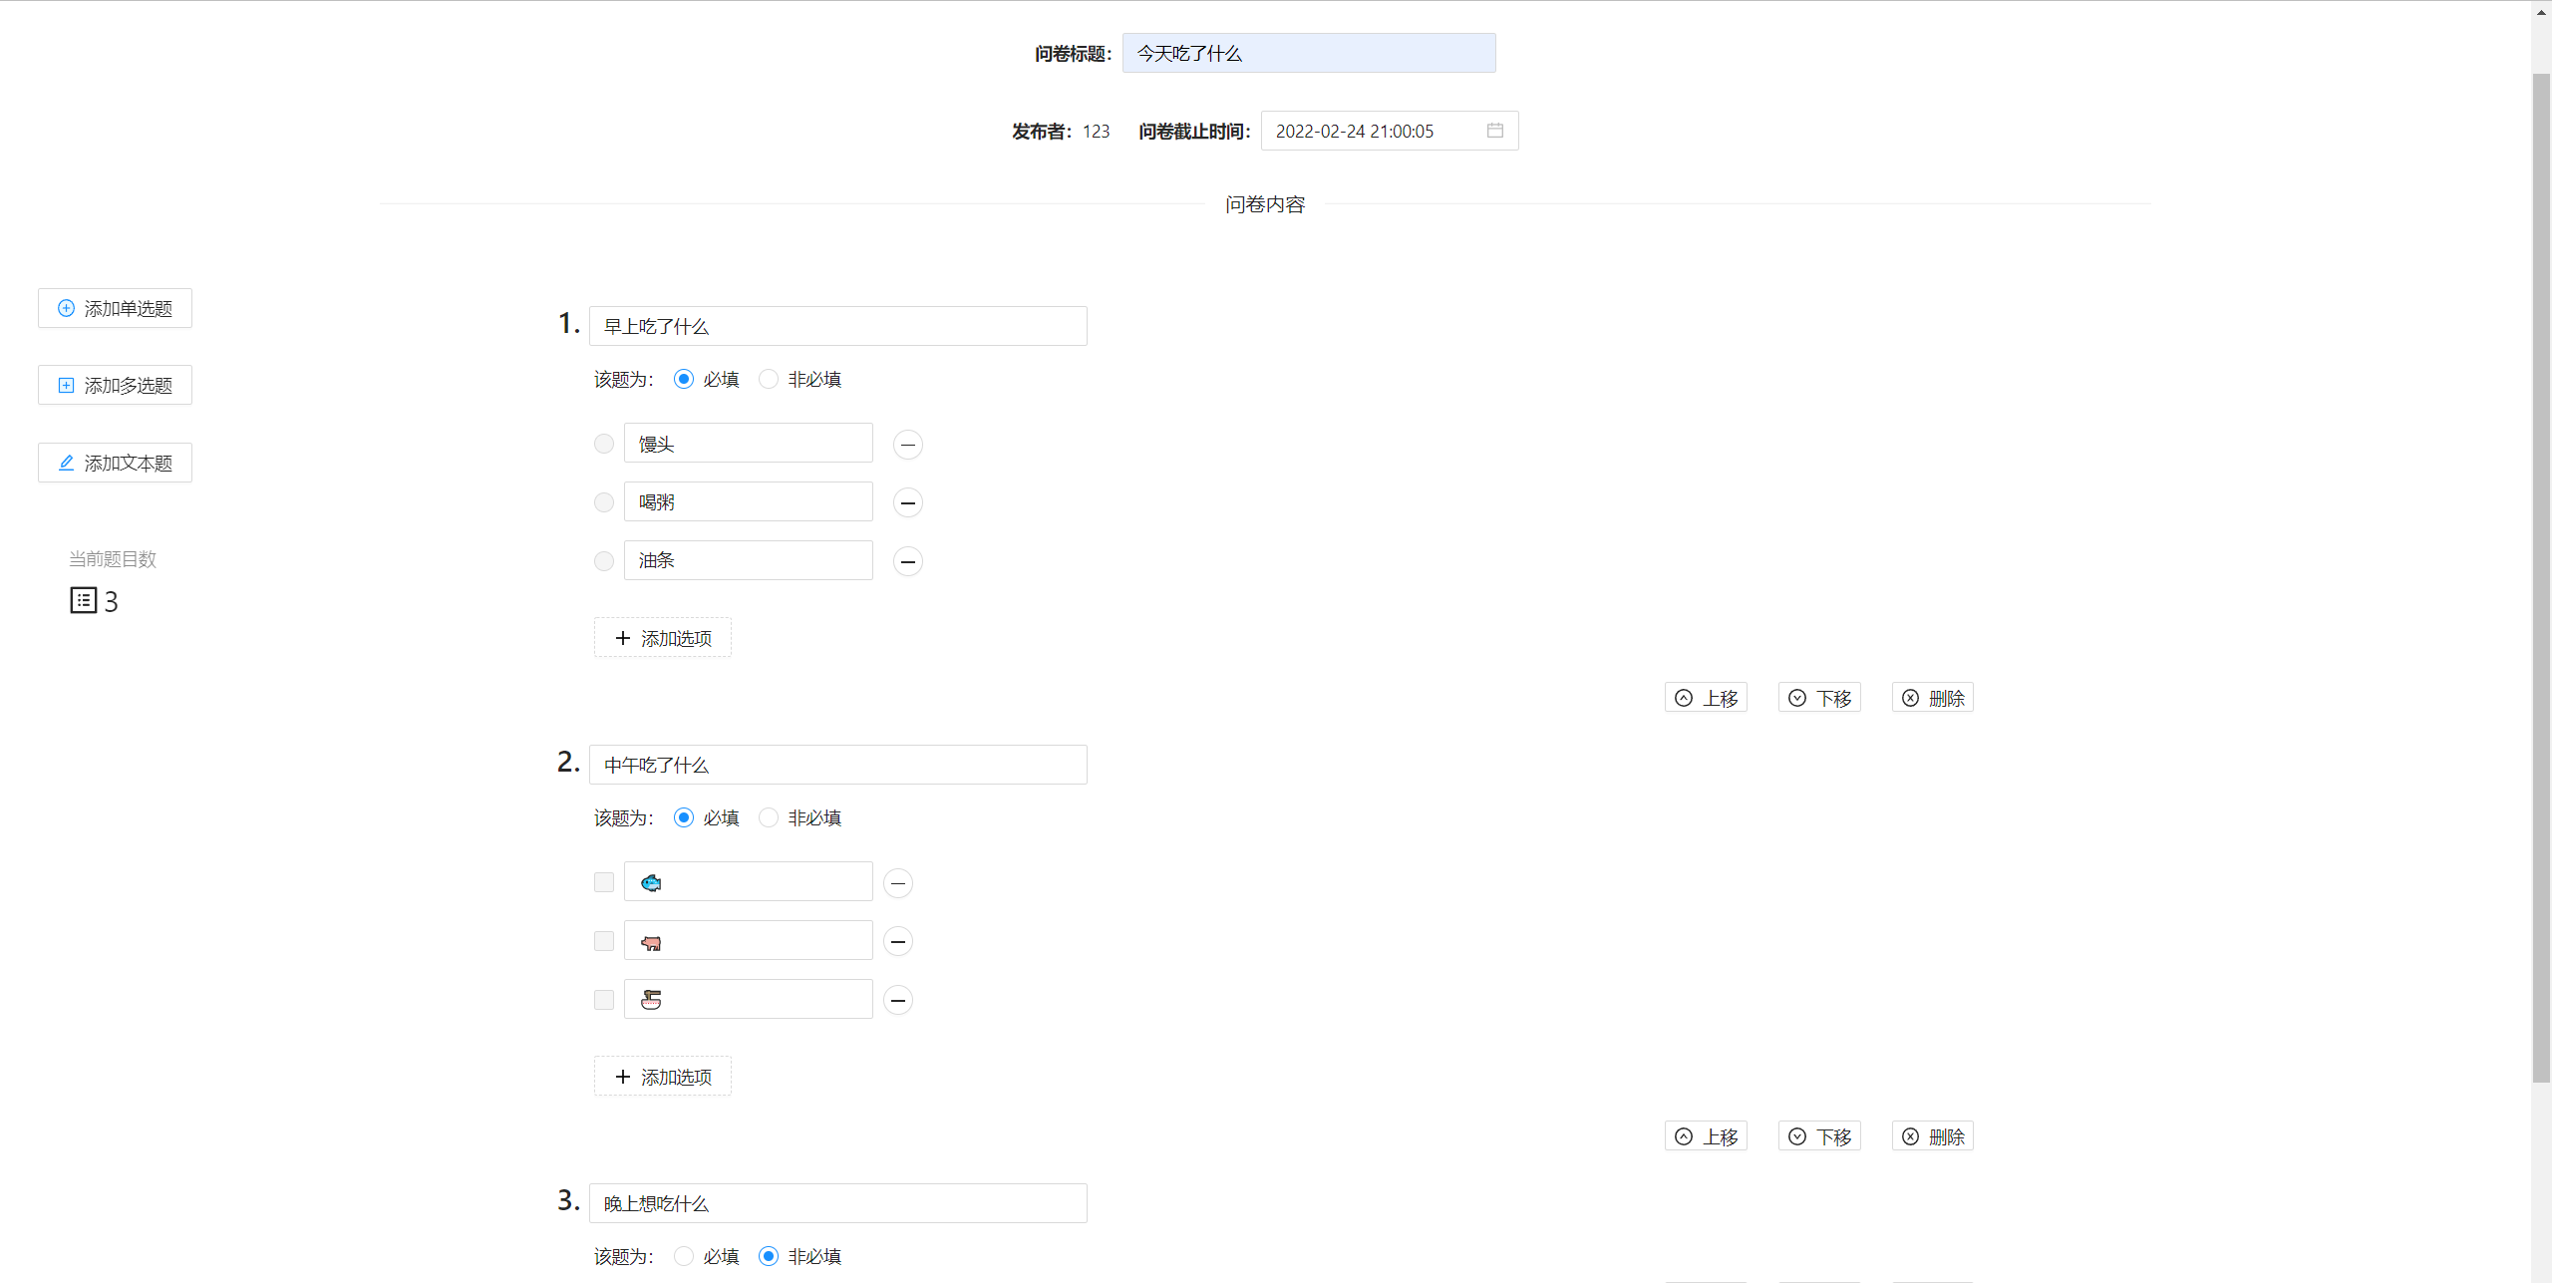Check the pig emoji option checkbox
The image size is (2552, 1283).
(603, 941)
